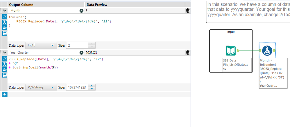Select the Input Data tool on canvas
Image resolution: width=290 pixels, height=127 pixels.
coord(231,51)
